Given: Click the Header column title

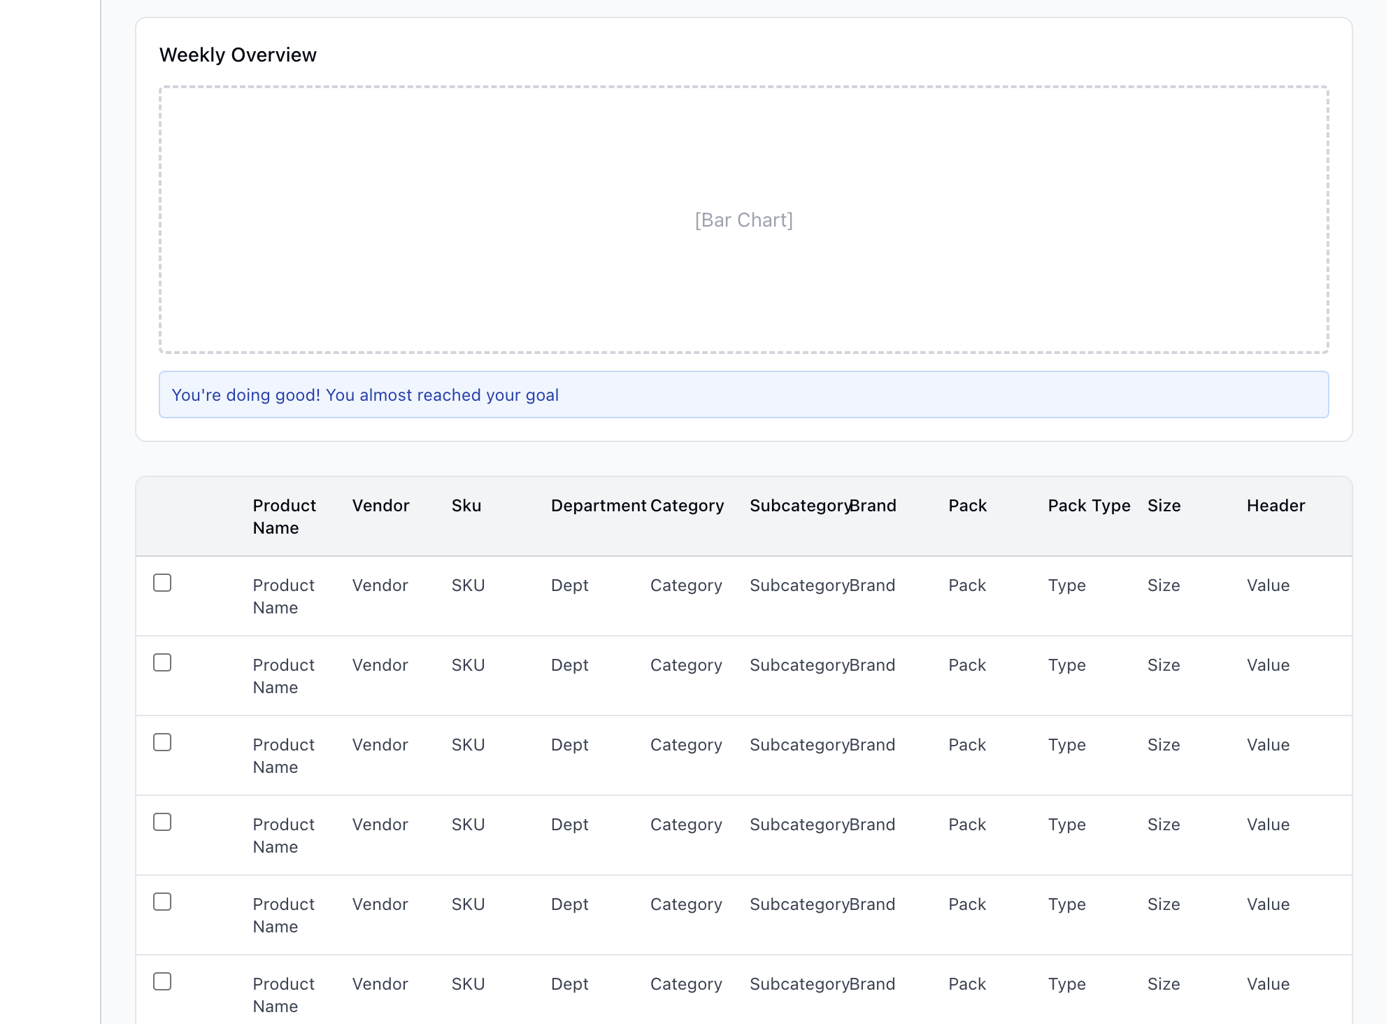Looking at the screenshot, I should [1276, 506].
